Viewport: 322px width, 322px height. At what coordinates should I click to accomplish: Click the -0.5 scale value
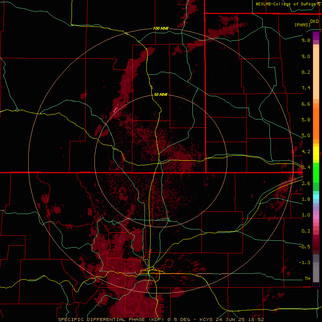tap(304, 247)
